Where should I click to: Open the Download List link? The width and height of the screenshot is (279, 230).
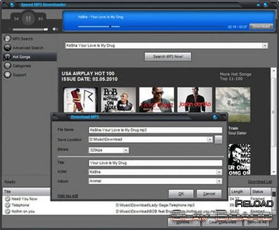tap(260, 182)
